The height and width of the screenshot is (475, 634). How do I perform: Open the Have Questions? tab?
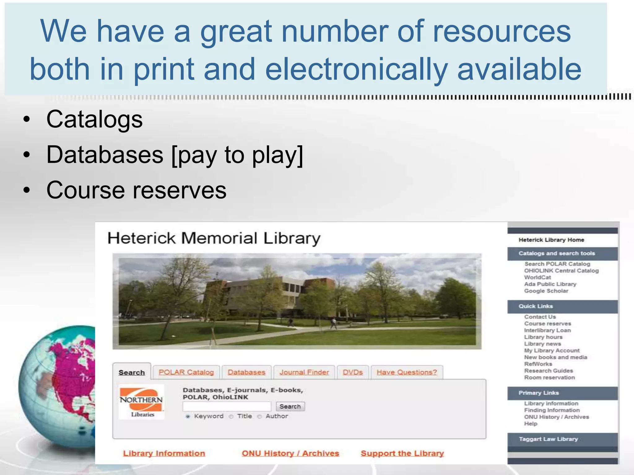pyautogui.click(x=407, y=372)
